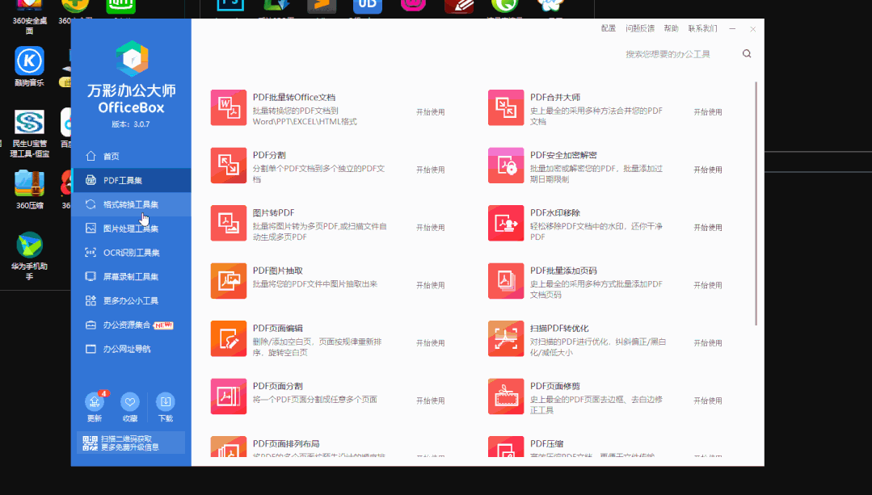The height and width of the screenshot is (495, 872).
Task: Select 办公网址导航 in the sidebar
Action: click(x=131, y=349)
